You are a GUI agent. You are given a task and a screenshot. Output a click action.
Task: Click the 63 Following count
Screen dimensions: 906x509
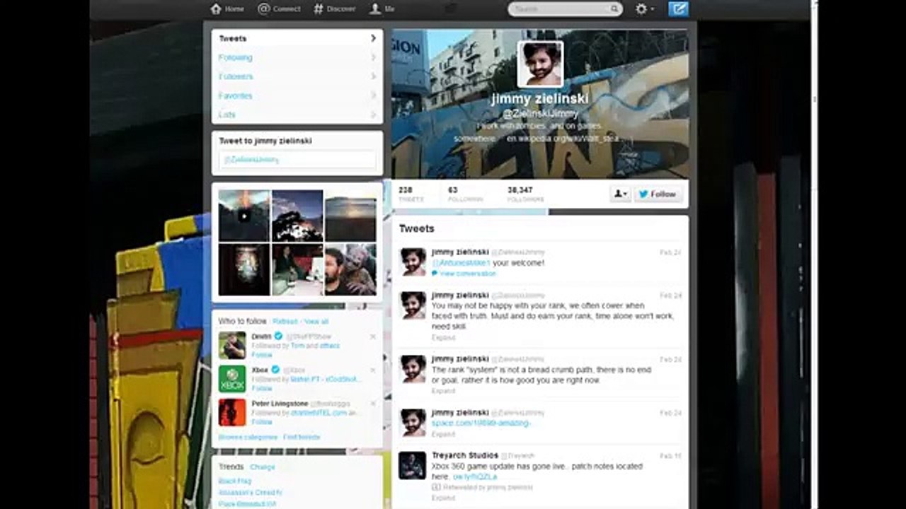(x=464, y=194)
